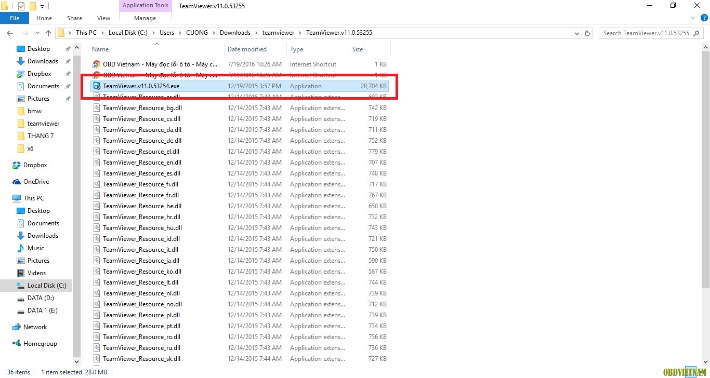710x378 pixels.
Task: Expand the chevron after CUONG in the breadcrumb
Action: (x=214, y=33)
